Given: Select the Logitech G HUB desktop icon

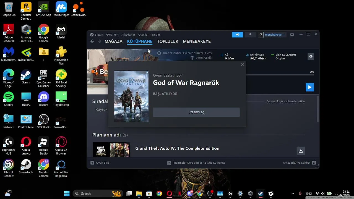Looking at the screenshot, I should 9,146.
